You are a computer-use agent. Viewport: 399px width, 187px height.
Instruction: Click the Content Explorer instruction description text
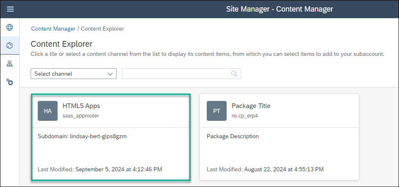point(208,54)
